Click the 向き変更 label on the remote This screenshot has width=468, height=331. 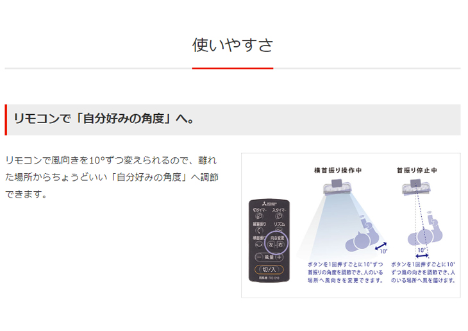coord(278,238)
